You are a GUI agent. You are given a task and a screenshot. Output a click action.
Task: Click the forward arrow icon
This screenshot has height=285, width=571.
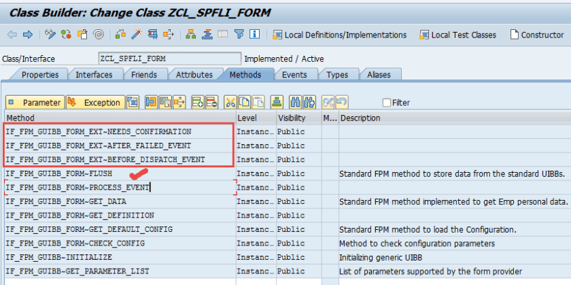[28, 35]
